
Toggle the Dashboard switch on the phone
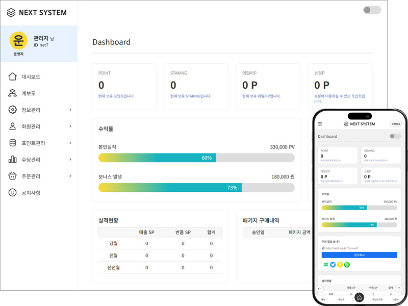click(x=394, y=136)
